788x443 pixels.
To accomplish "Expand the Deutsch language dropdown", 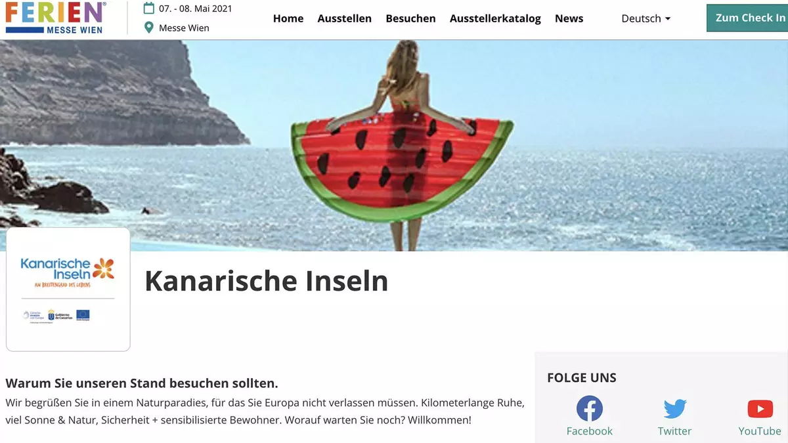I will pyautogui.click(x=646, y=18).
